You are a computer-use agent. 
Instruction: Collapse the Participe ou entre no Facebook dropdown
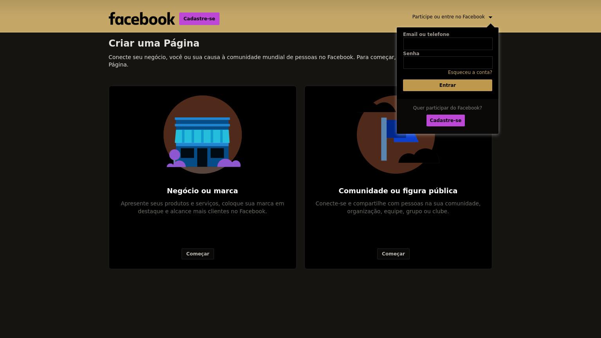pyautogui.click(x=452, y=17)
